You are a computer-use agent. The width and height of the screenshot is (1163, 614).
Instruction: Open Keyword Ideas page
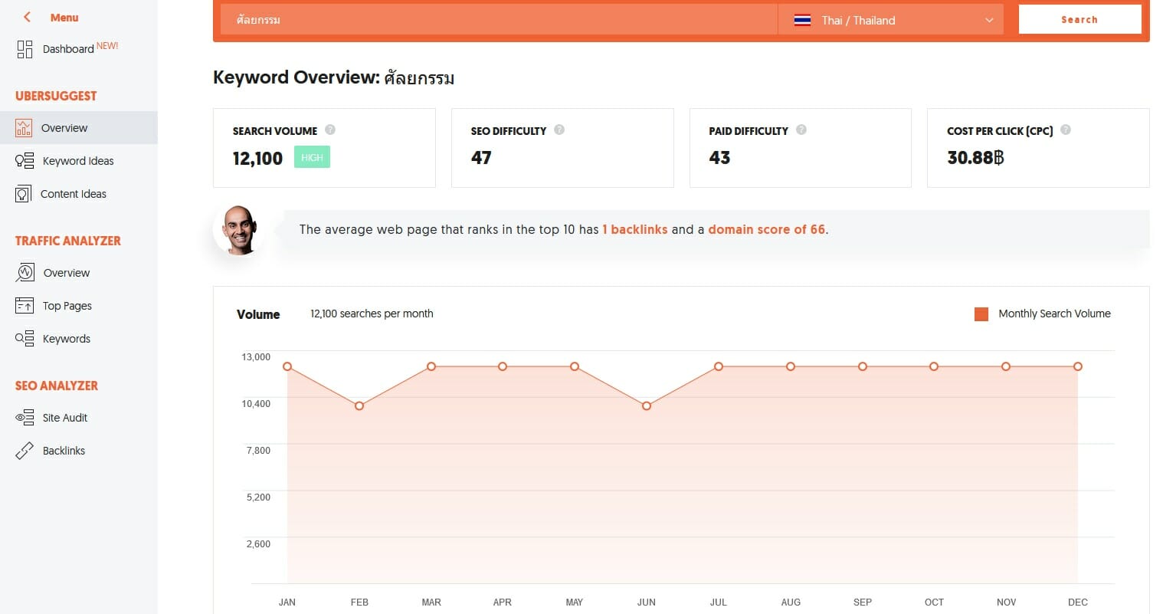coord(79,161)
